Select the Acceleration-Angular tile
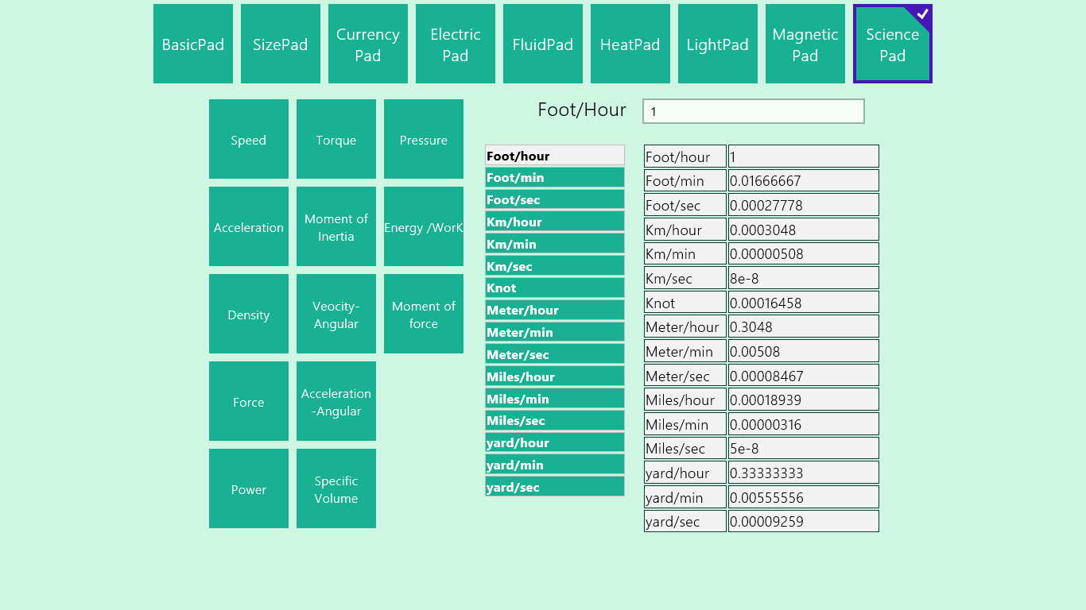 (x=336, y=401)
